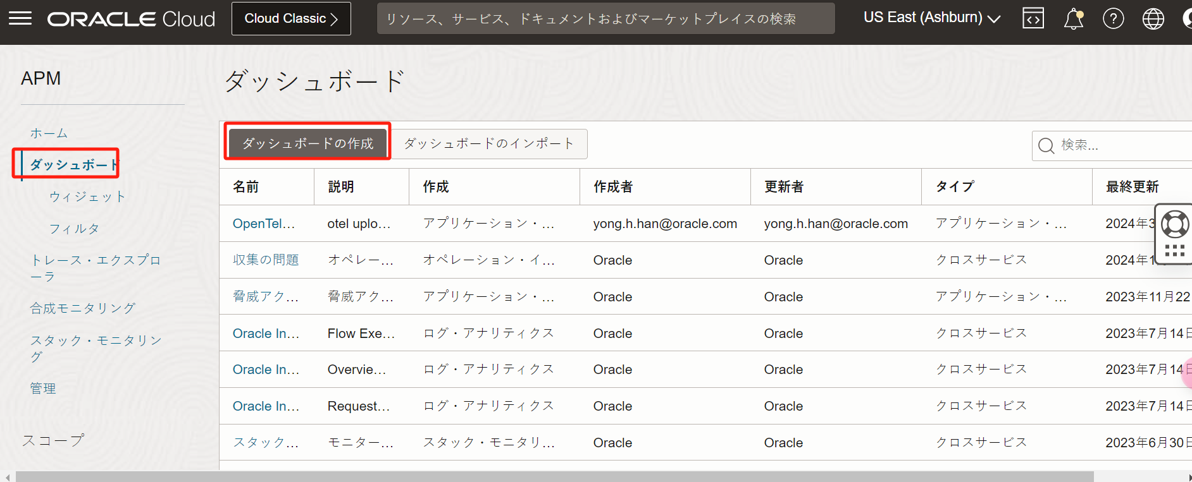Screen dimensions: 1192x482
Task: Click the Oracle Cloud logo
Action: point(131,19)
